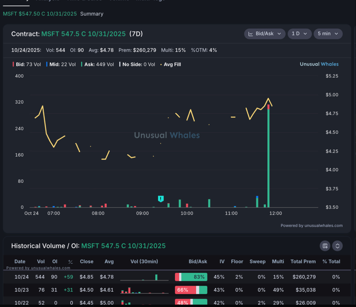
Task: Sort table by the IV column header
Action: pyautogui.click(x=222, y=261)
